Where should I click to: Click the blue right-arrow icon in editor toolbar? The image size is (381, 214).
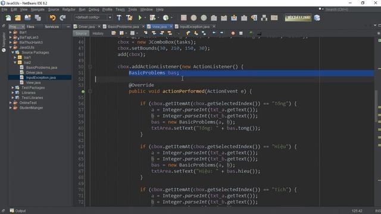[x=221, y=33]
